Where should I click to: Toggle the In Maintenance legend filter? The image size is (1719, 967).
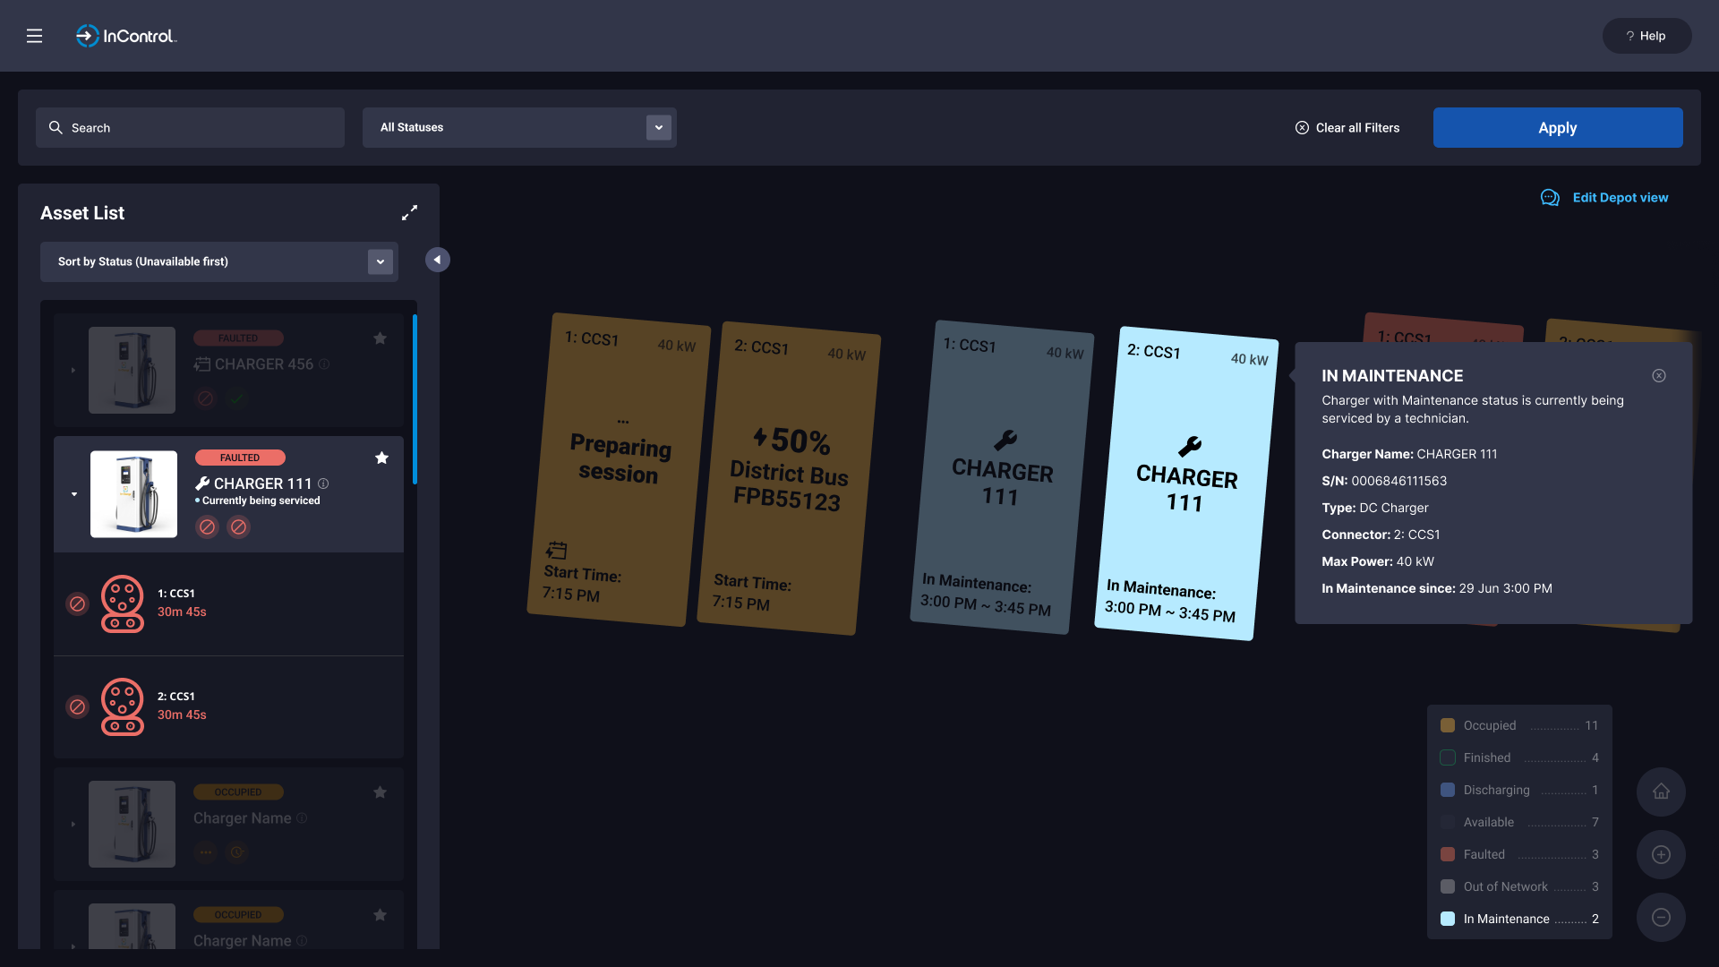[1448, 919]
